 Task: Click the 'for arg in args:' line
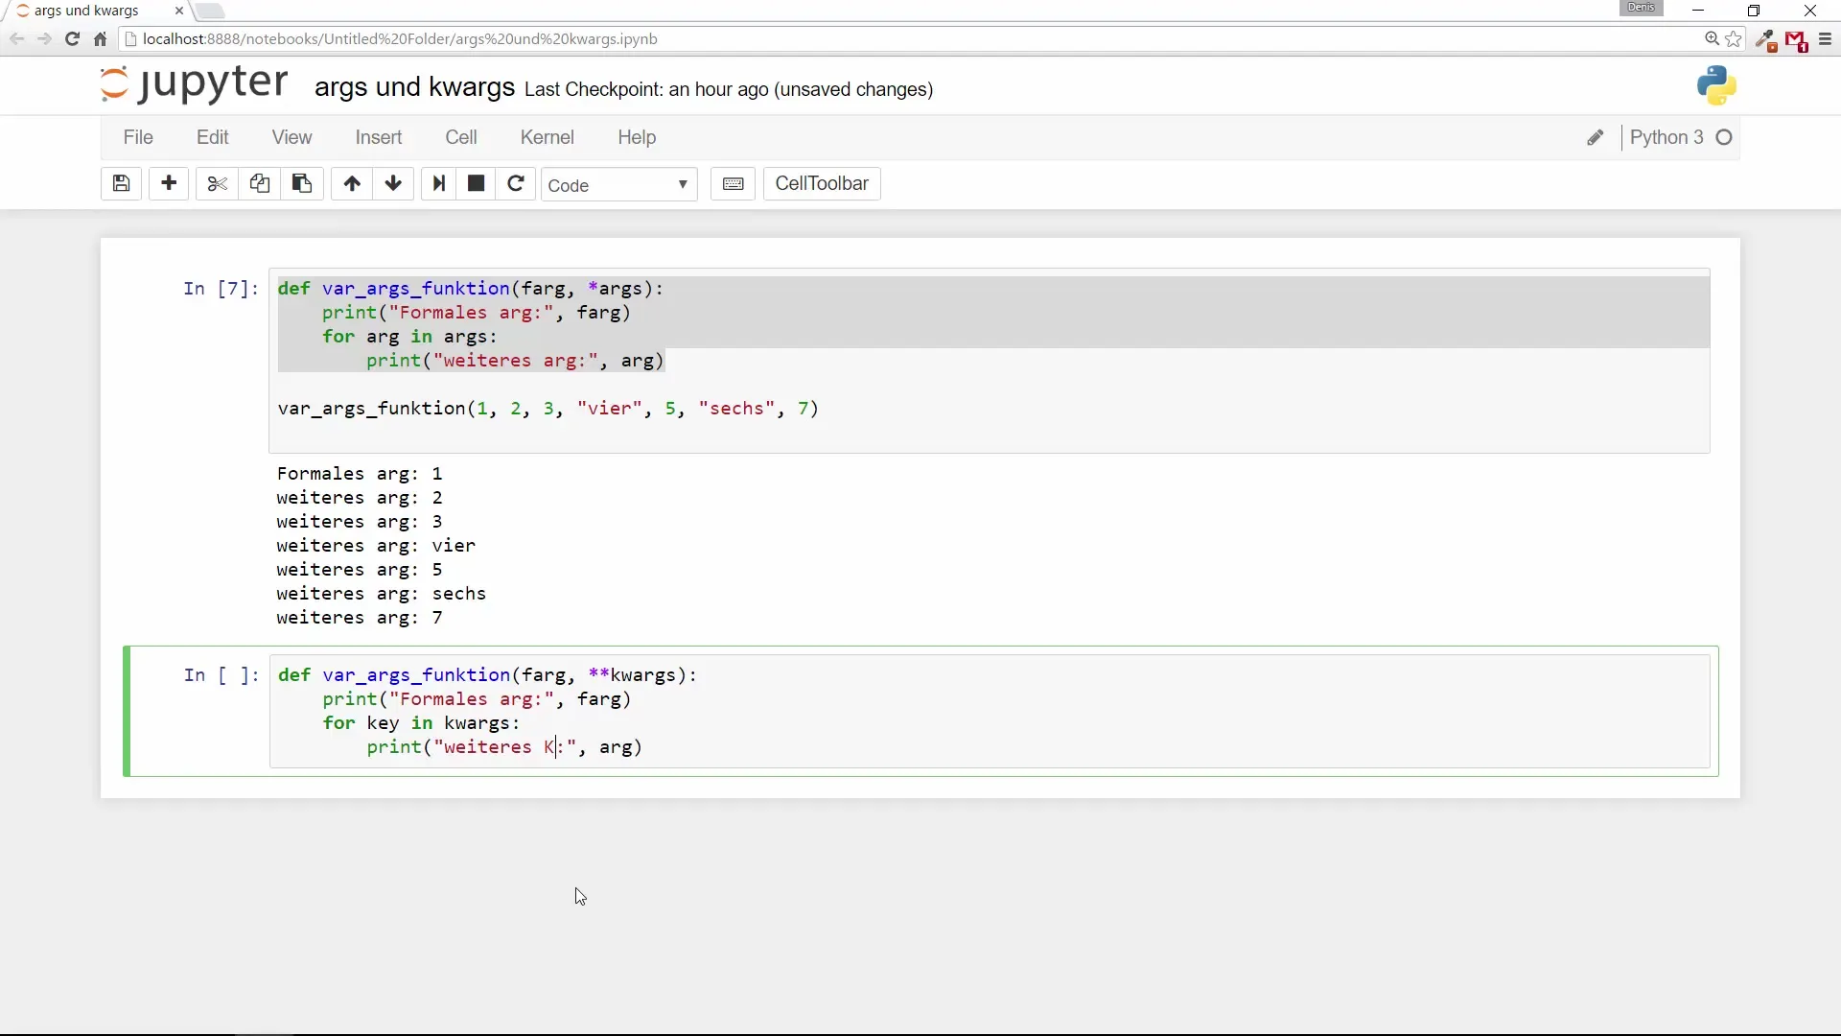(409, 337)
